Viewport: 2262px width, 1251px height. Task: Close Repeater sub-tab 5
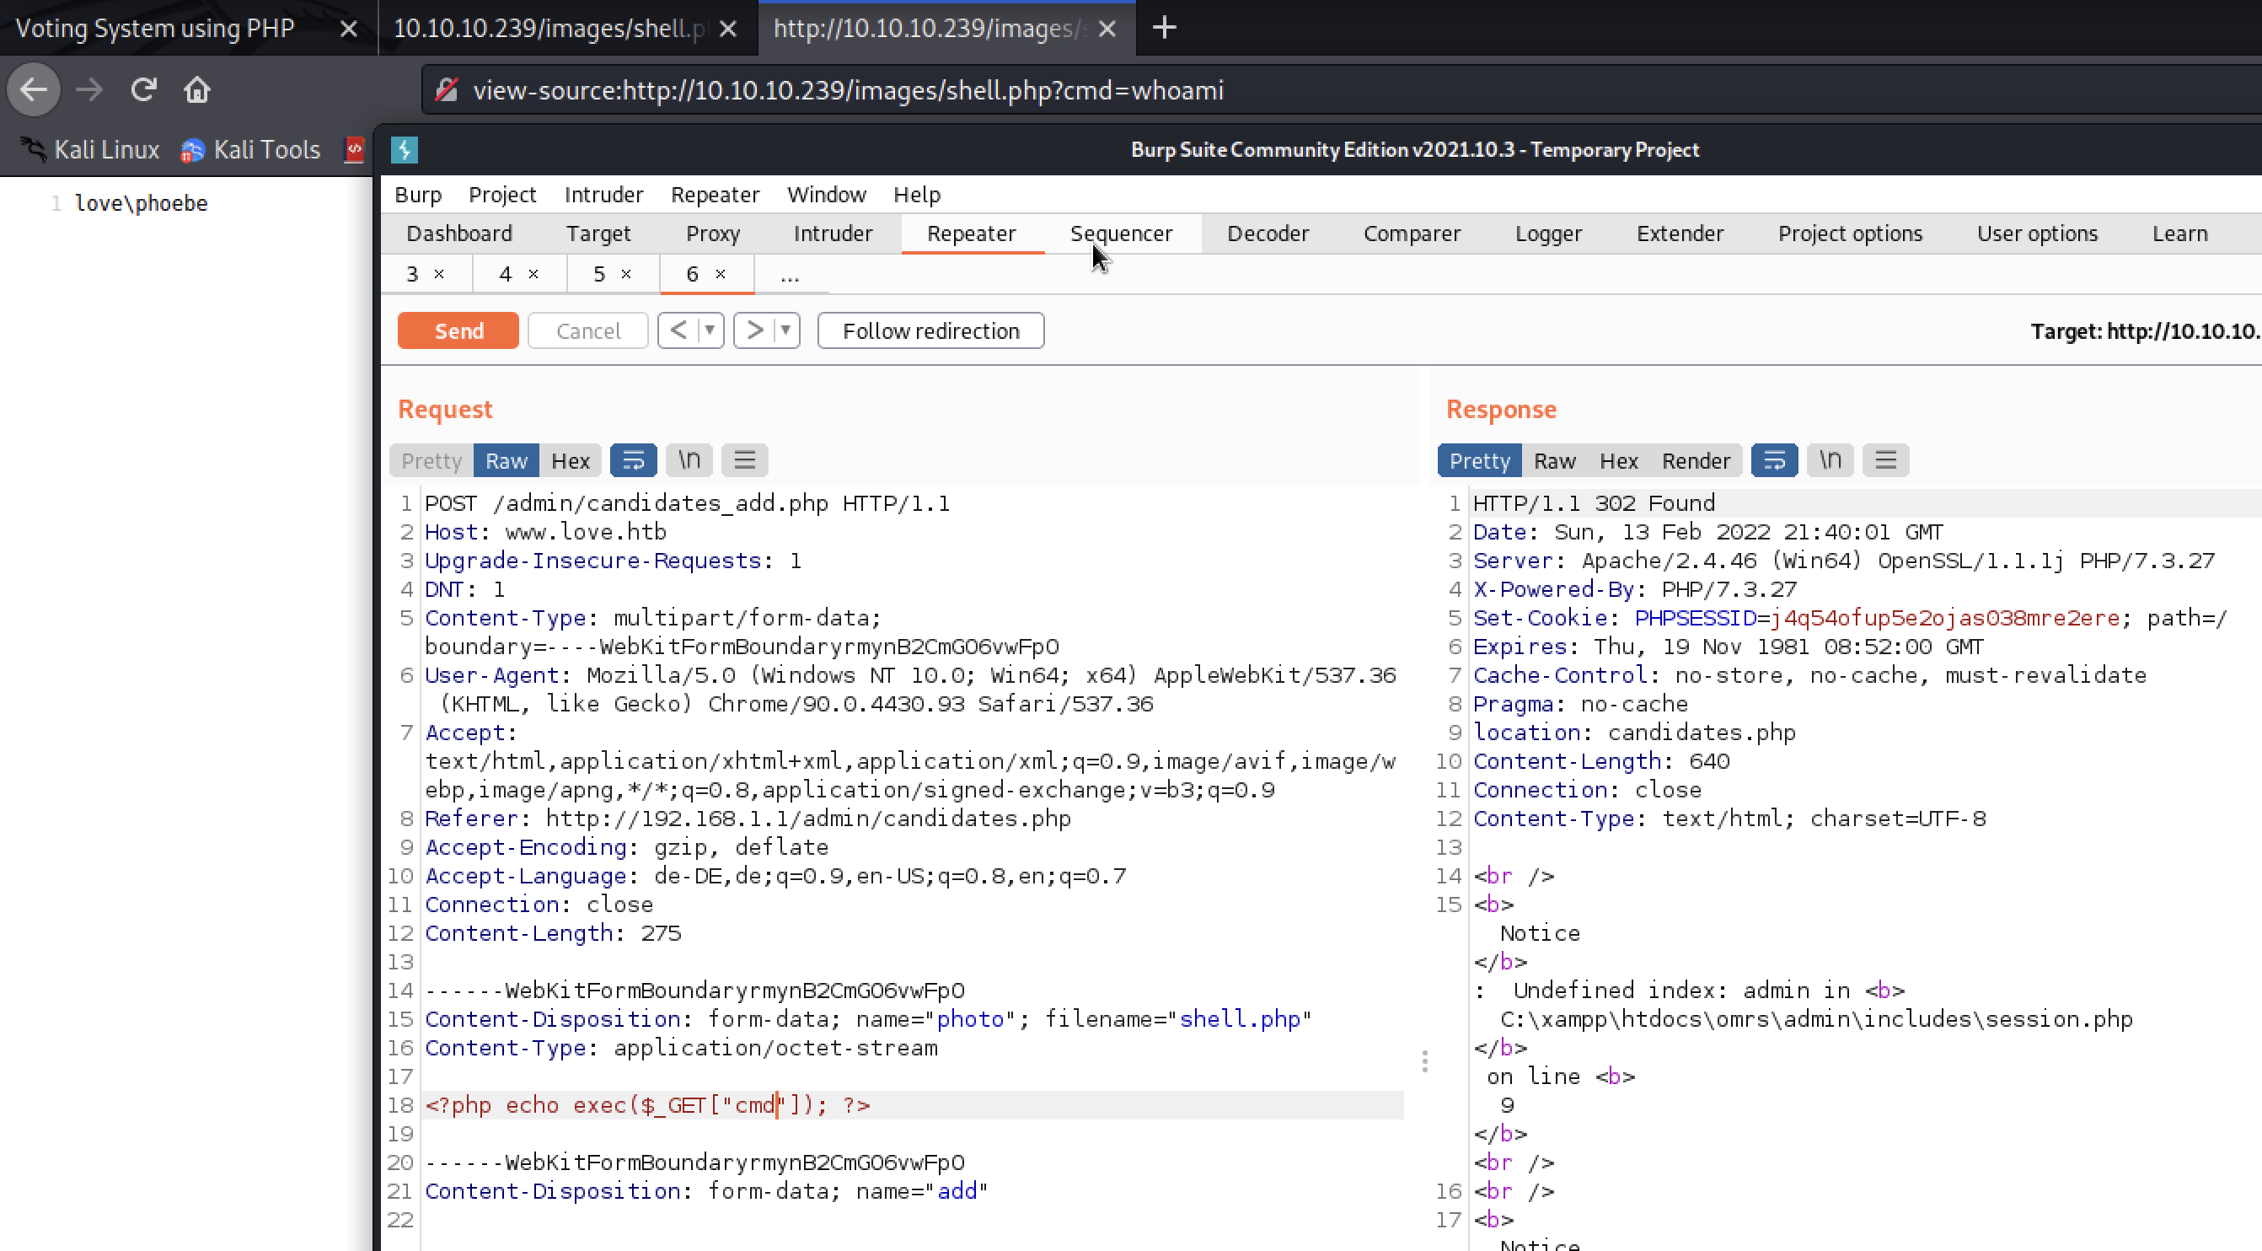point(626,274)
